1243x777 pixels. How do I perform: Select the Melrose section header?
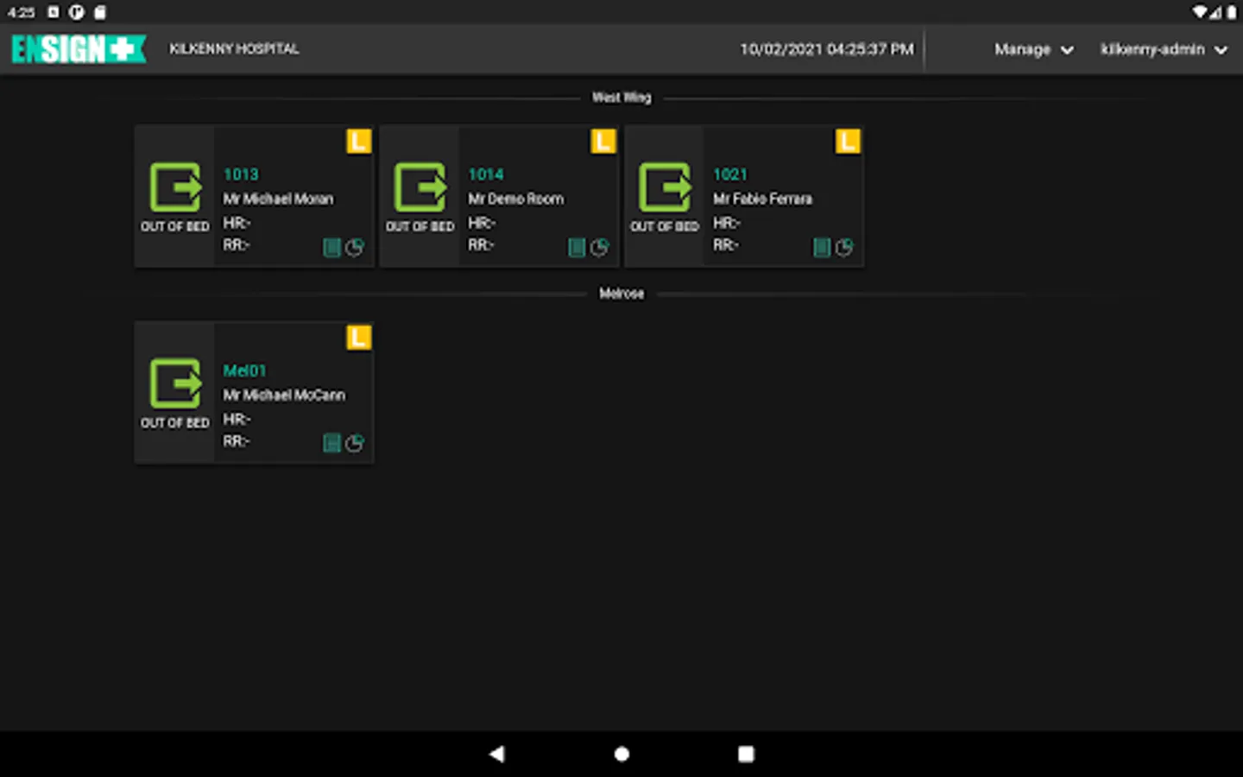tap(621, 294)
